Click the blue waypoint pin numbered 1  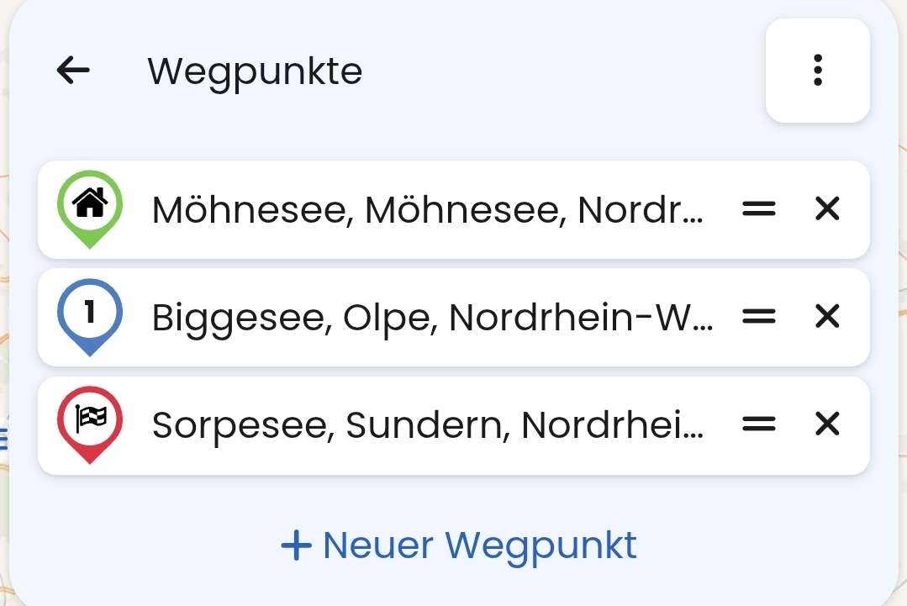pos(90,315)
